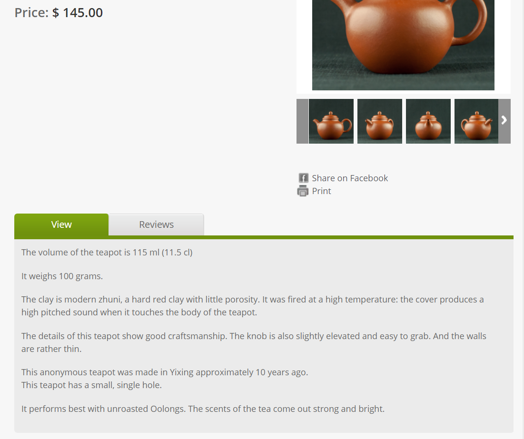
Task: Click the 'It weighs 100 grams' text
Action: (62, 276)
